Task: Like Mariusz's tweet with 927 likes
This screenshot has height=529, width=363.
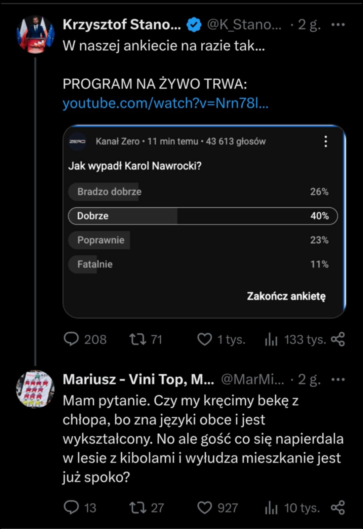Action: click(x=204, y=507)
